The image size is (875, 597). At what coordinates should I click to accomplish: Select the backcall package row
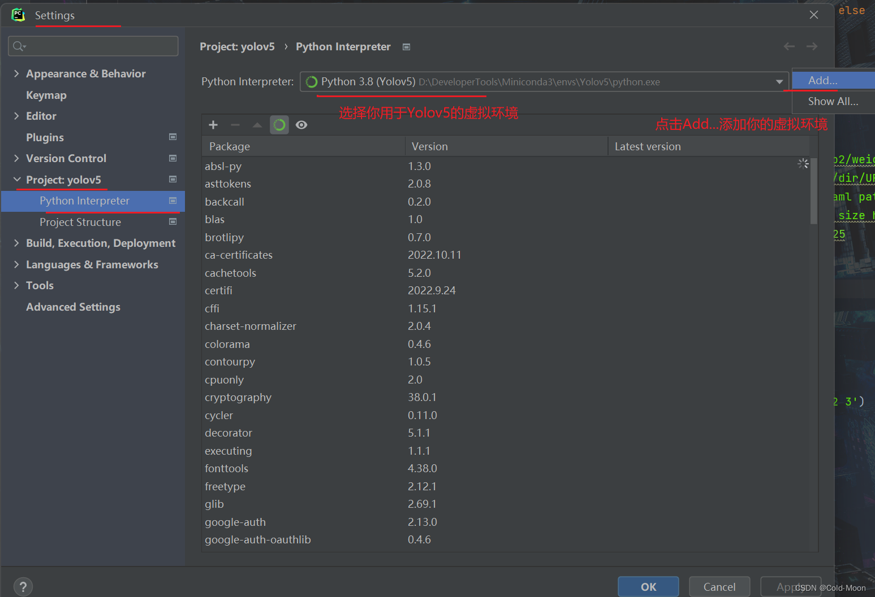click(506, 202)
